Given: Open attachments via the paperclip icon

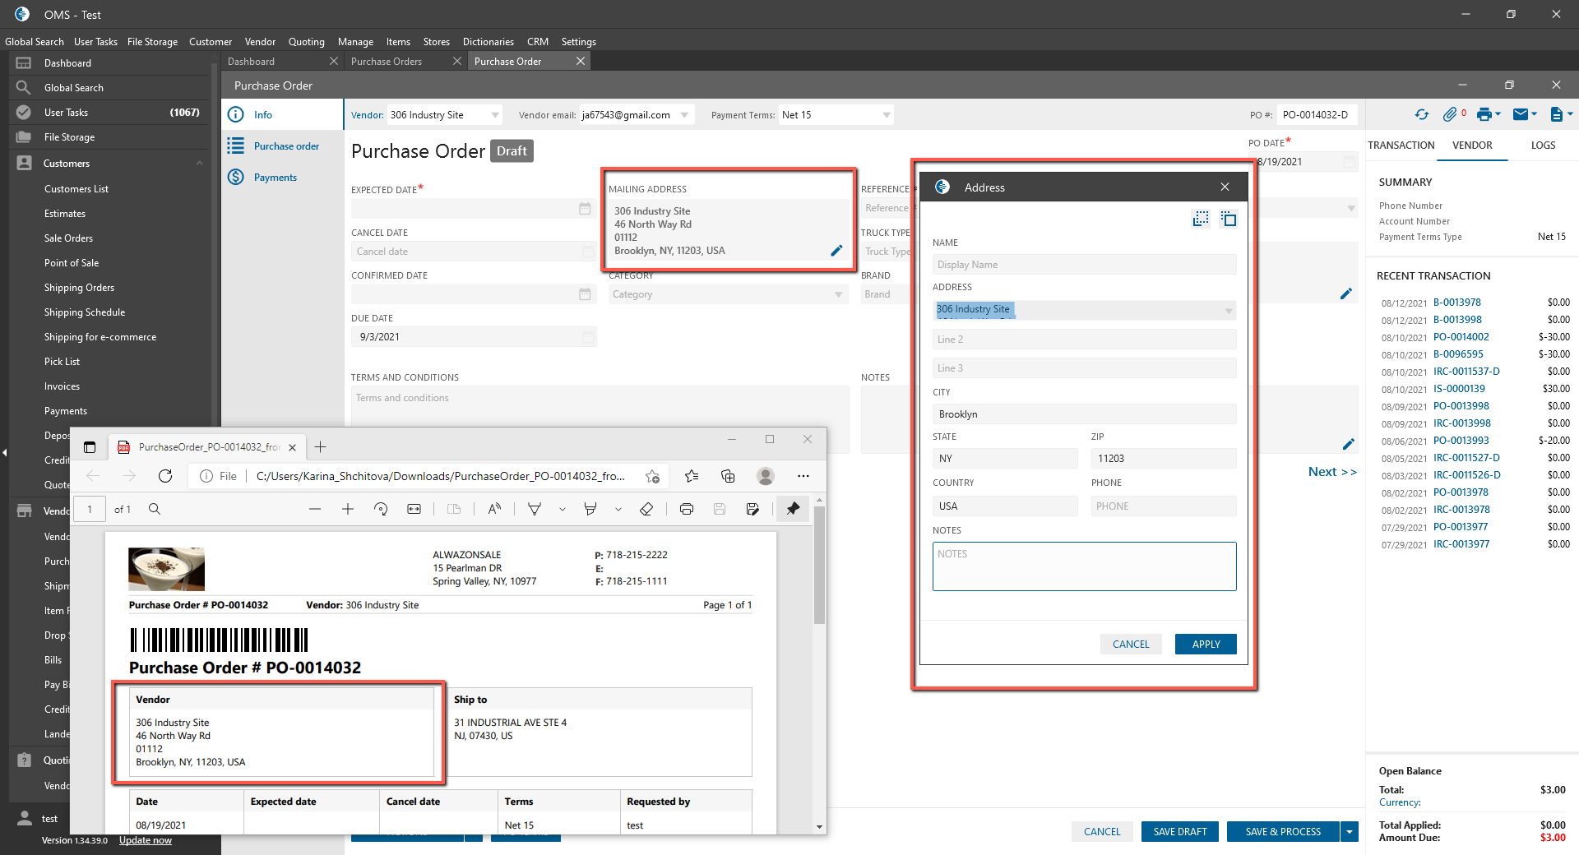Looking at the screenshot, I should pos(1450,115).
